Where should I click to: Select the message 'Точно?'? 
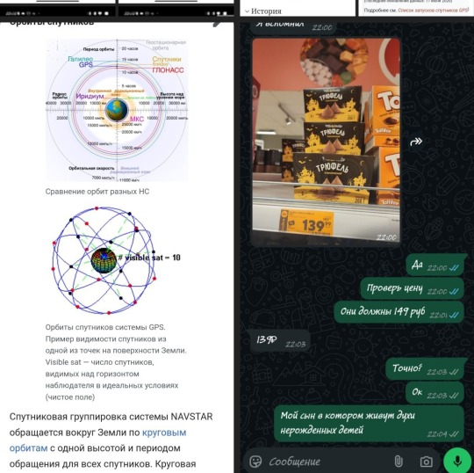[x=425, y=368]
